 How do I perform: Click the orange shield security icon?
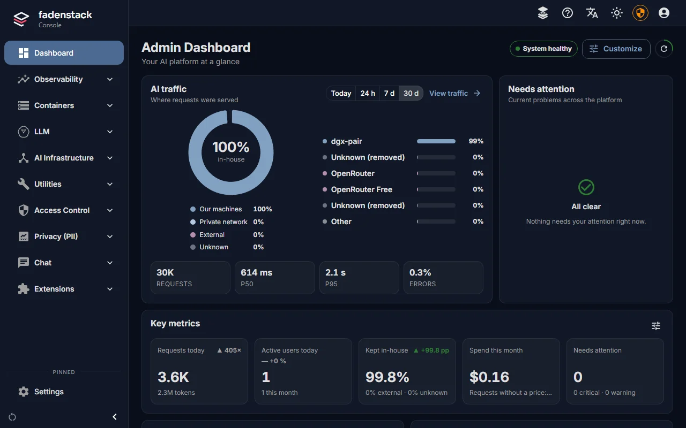(x=640, y=13)
